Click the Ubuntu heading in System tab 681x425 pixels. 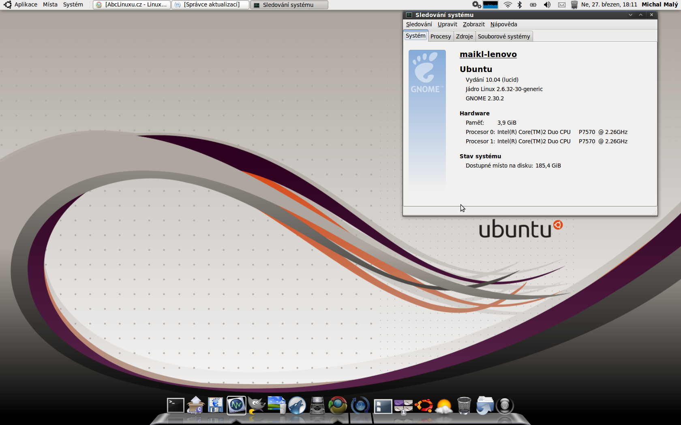476,69
